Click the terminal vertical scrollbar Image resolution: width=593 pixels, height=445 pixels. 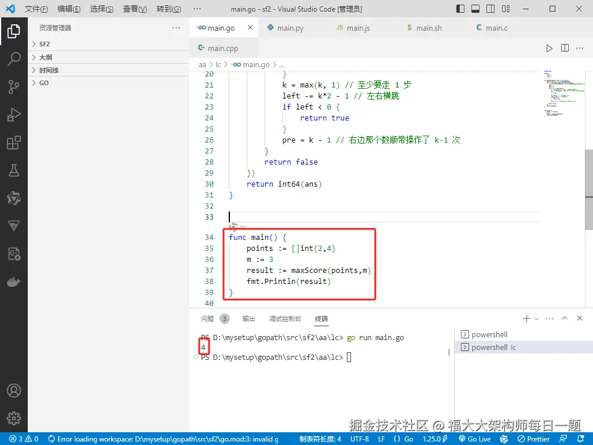(449, 352)
